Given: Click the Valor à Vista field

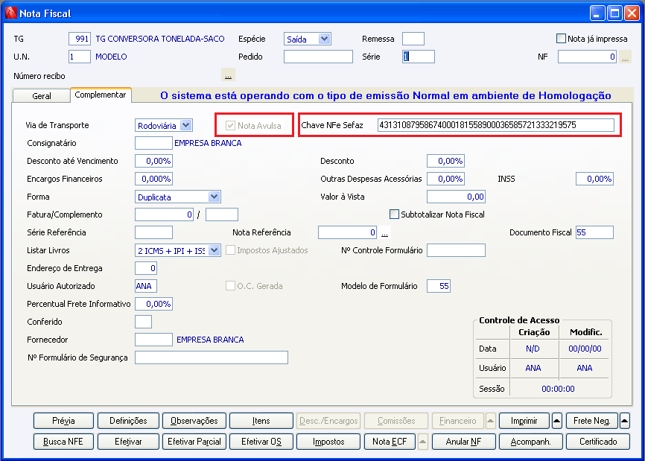Looking at the screenshot, I should point(456,197).
